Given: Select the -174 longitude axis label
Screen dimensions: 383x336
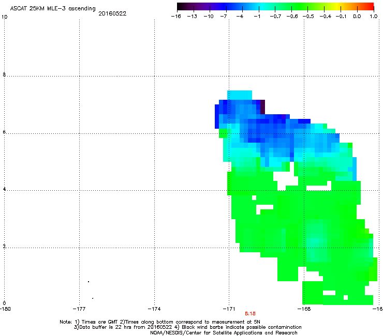Looking at the screenshot, I should 154,309.
